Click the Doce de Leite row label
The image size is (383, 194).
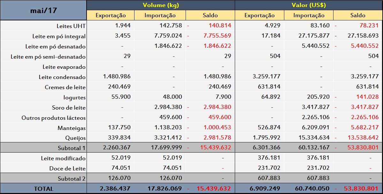67,169
